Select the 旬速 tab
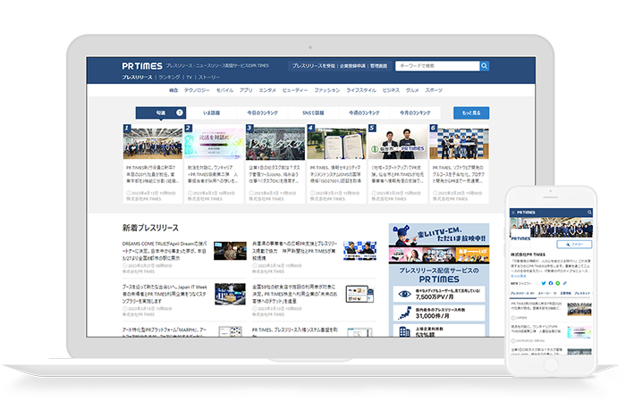The height and width of the screenshot is (417, 626). [x=161, y=113]
